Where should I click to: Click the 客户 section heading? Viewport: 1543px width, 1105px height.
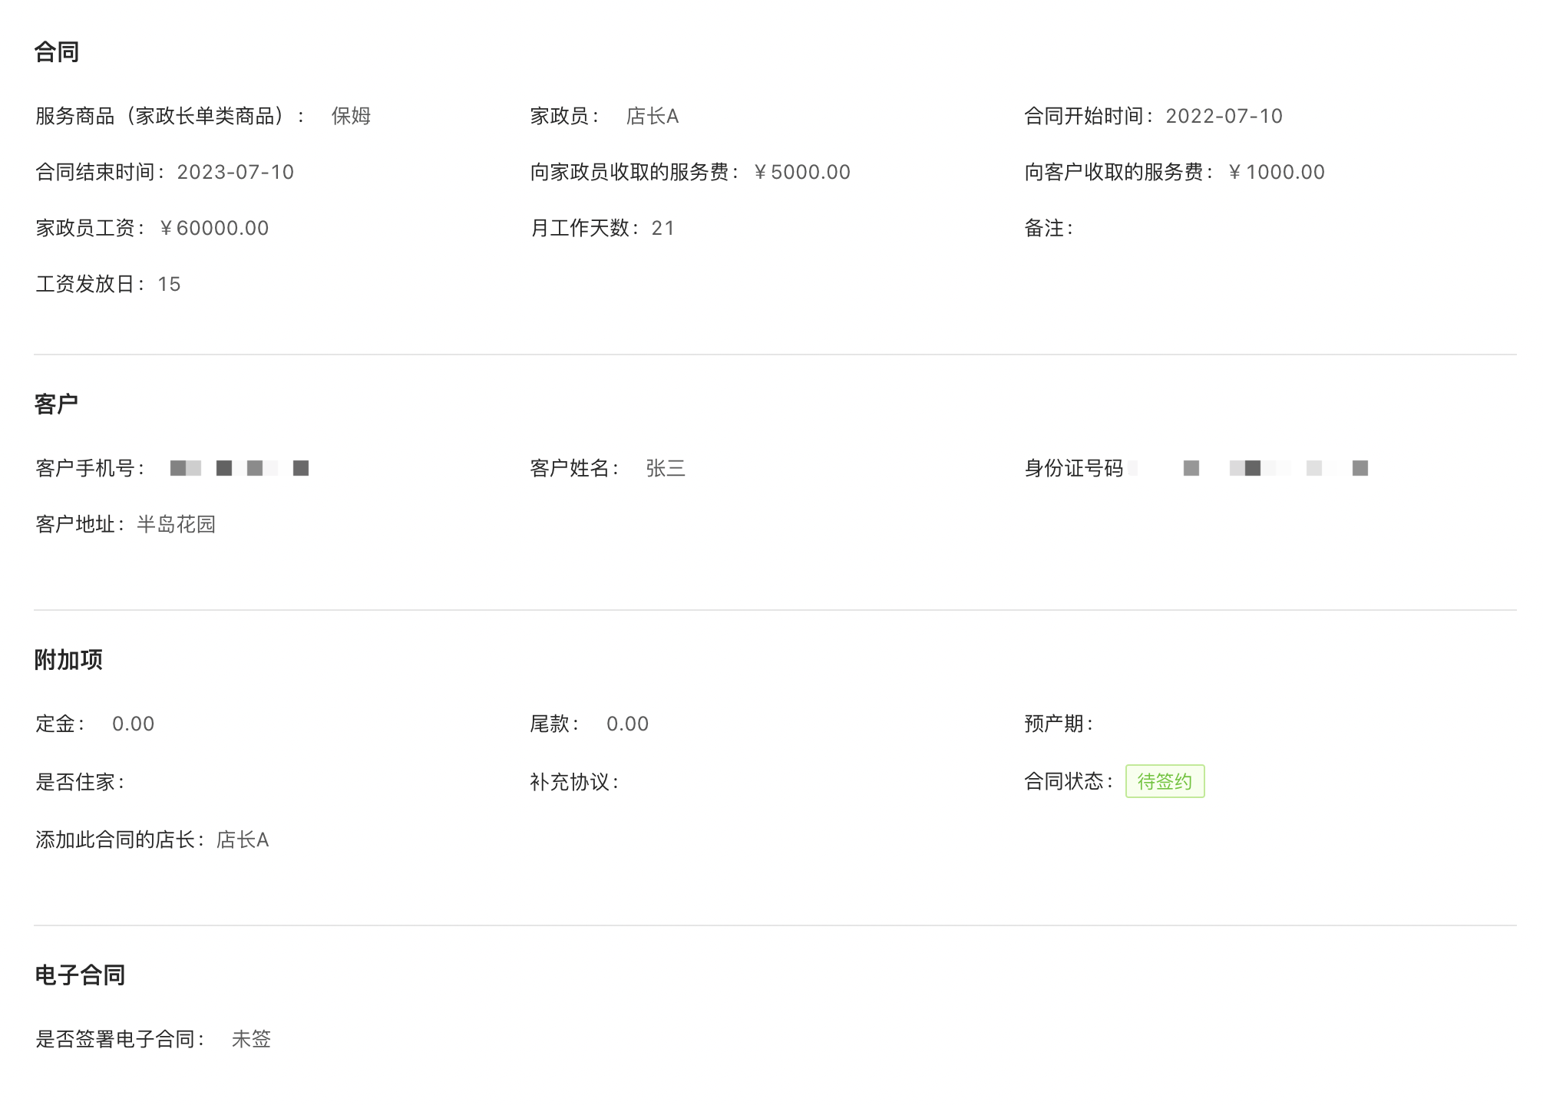(x=56, y=404)
